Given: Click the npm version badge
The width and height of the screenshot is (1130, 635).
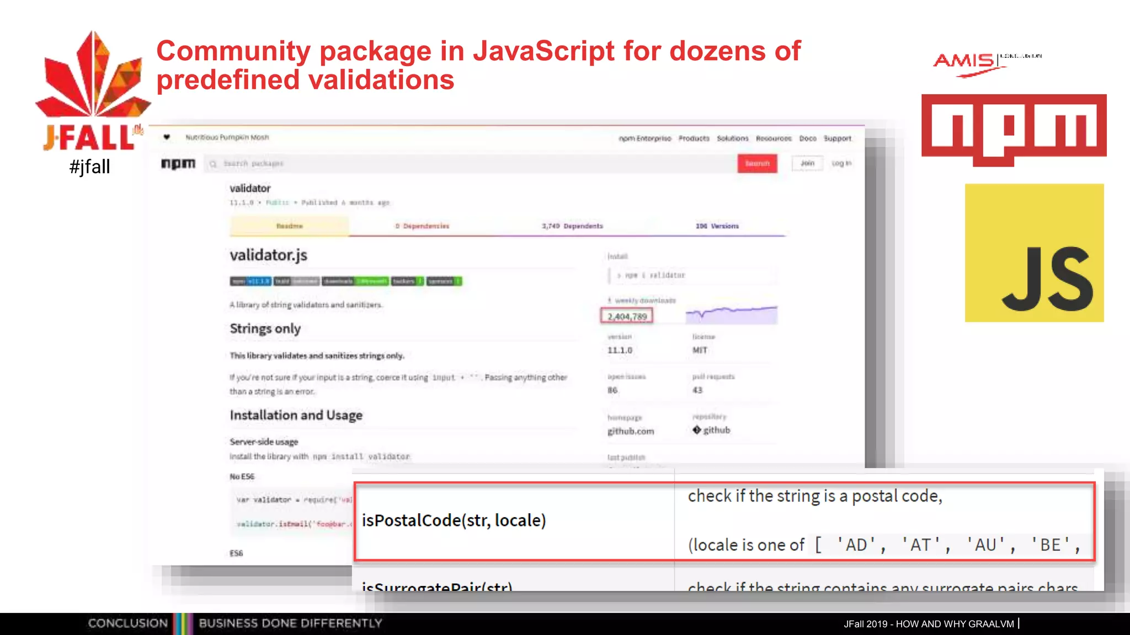Looking at the screenshot, I should 250,281.
